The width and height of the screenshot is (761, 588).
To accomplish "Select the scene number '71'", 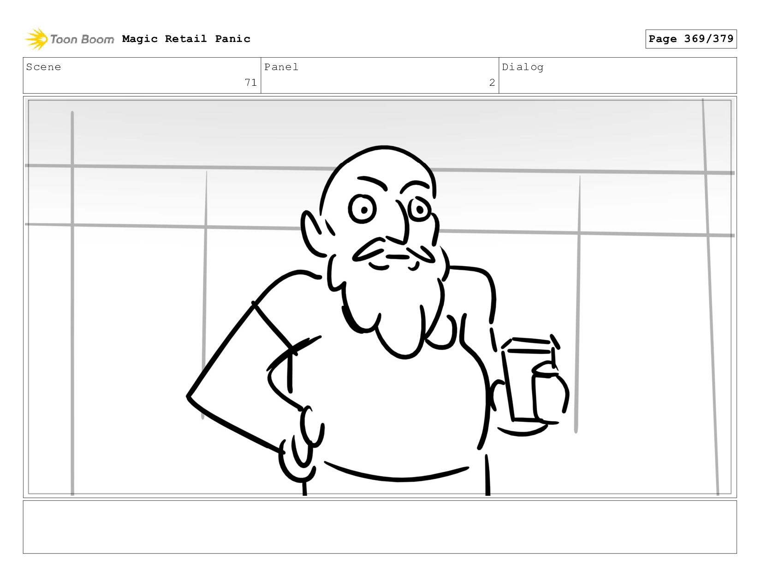I will coord(250,83).
